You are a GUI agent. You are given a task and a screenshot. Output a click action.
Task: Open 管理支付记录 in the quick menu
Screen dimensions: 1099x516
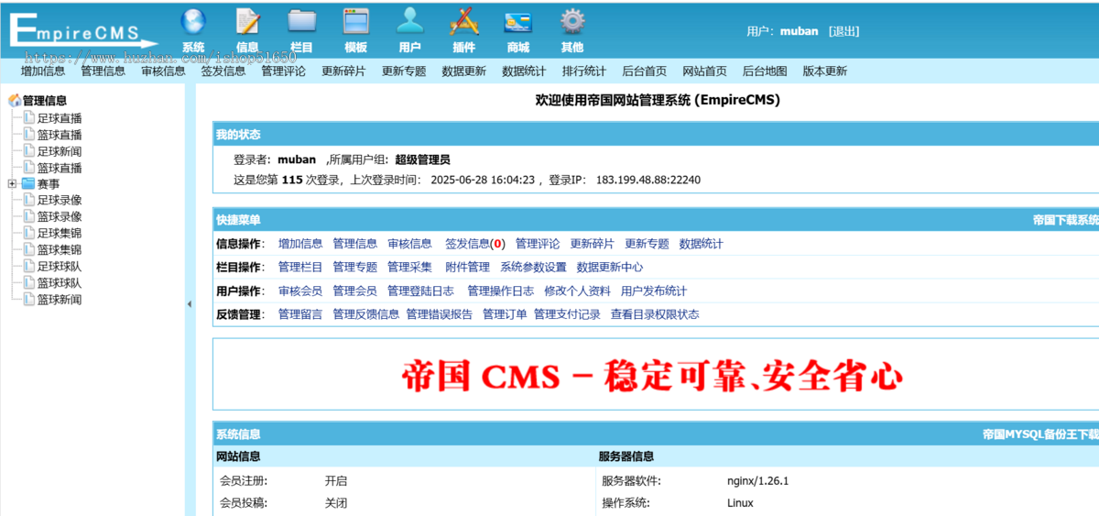point(568,314)
